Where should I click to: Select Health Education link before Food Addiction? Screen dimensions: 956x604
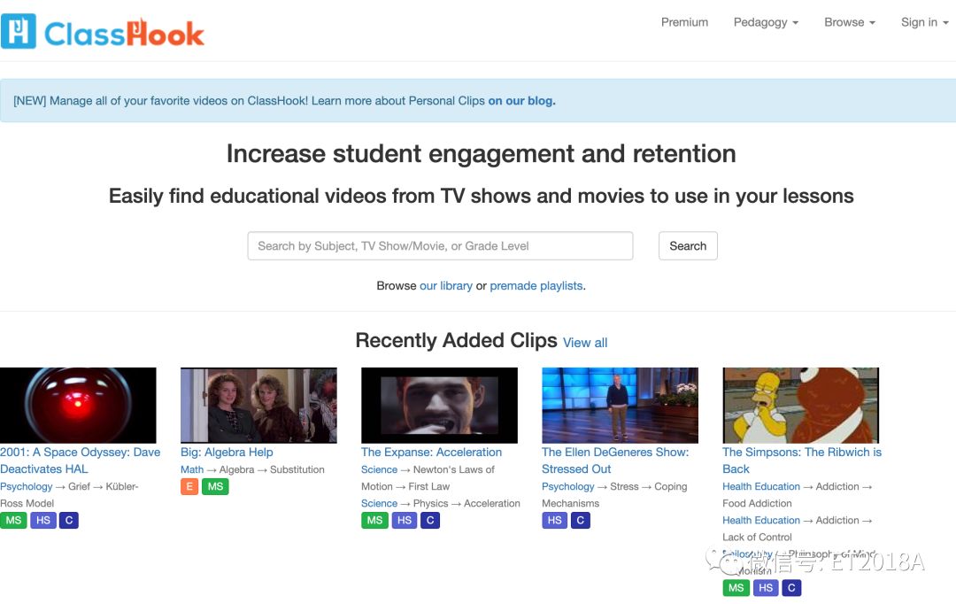click(761, 486)
